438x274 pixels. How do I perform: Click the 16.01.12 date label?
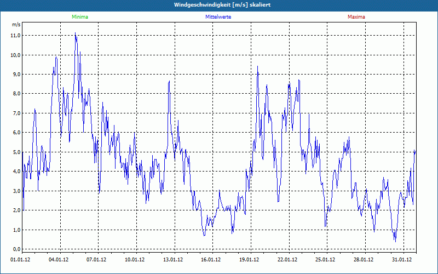tap(211, 260)
